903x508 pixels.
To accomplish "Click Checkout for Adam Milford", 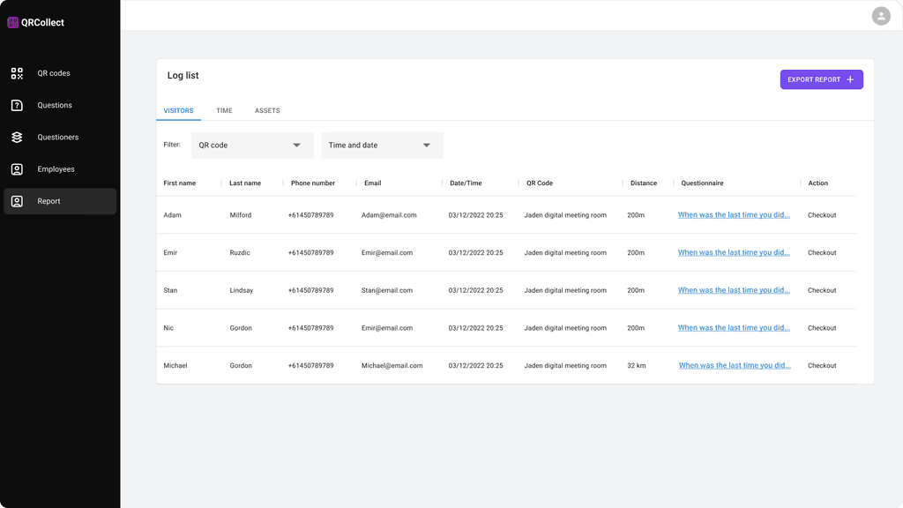I will (x=822, y=215).
